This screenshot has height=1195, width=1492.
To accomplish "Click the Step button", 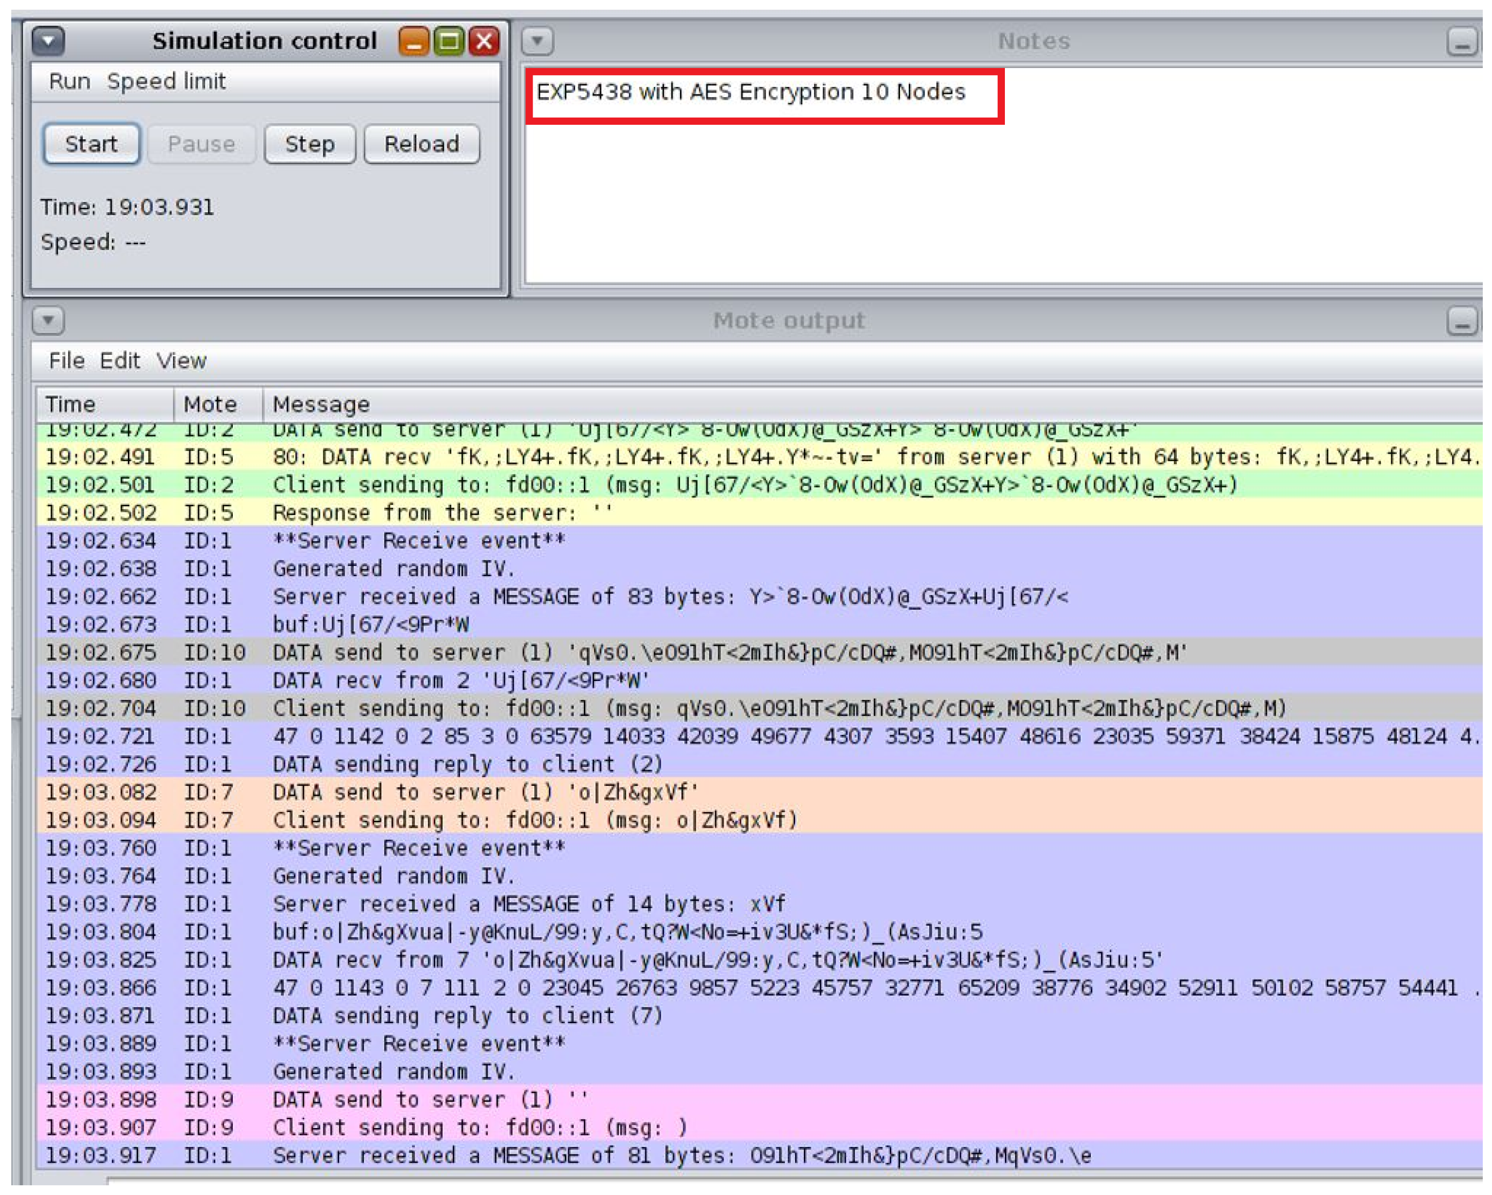I will (x=310, y=144).
